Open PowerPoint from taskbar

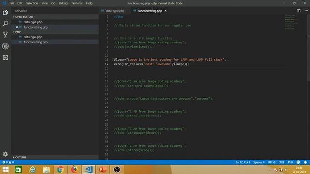(103, 170)
